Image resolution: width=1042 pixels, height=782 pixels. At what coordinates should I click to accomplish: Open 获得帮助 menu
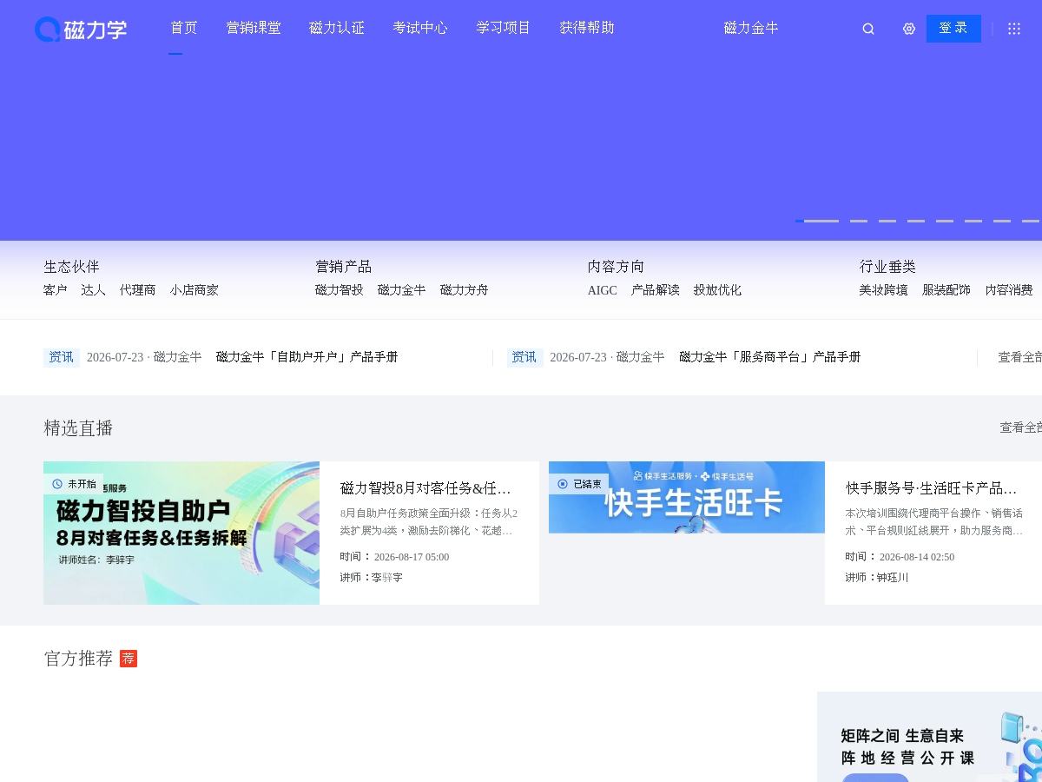(587, 28)
